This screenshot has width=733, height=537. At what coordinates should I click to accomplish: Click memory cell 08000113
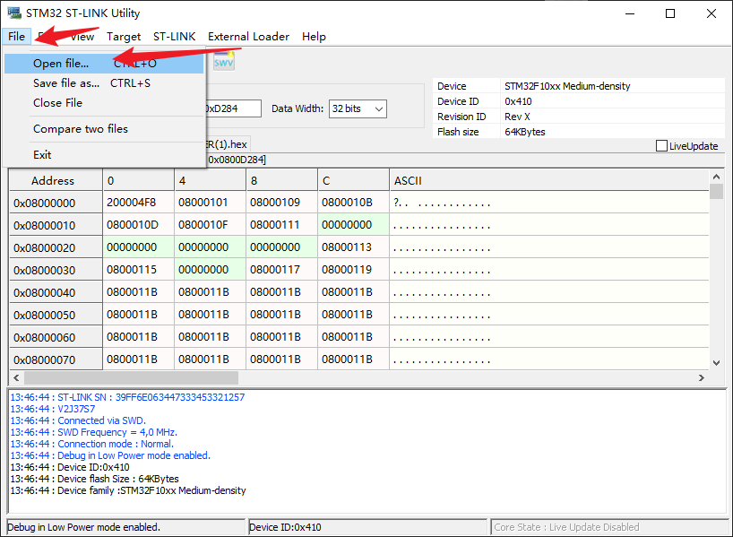coord(353,247)
